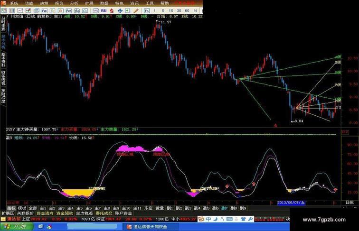Switch to 60-minute period button
Viewport: 359px width, 231px height.
click(x=187, y=10)
